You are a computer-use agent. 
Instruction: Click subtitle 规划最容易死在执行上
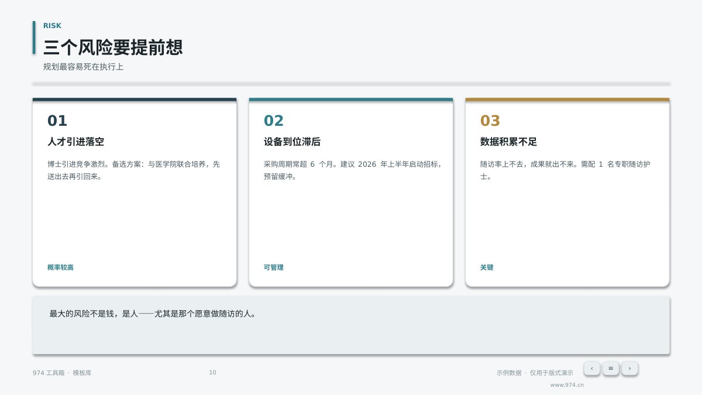tap(83, 67)
